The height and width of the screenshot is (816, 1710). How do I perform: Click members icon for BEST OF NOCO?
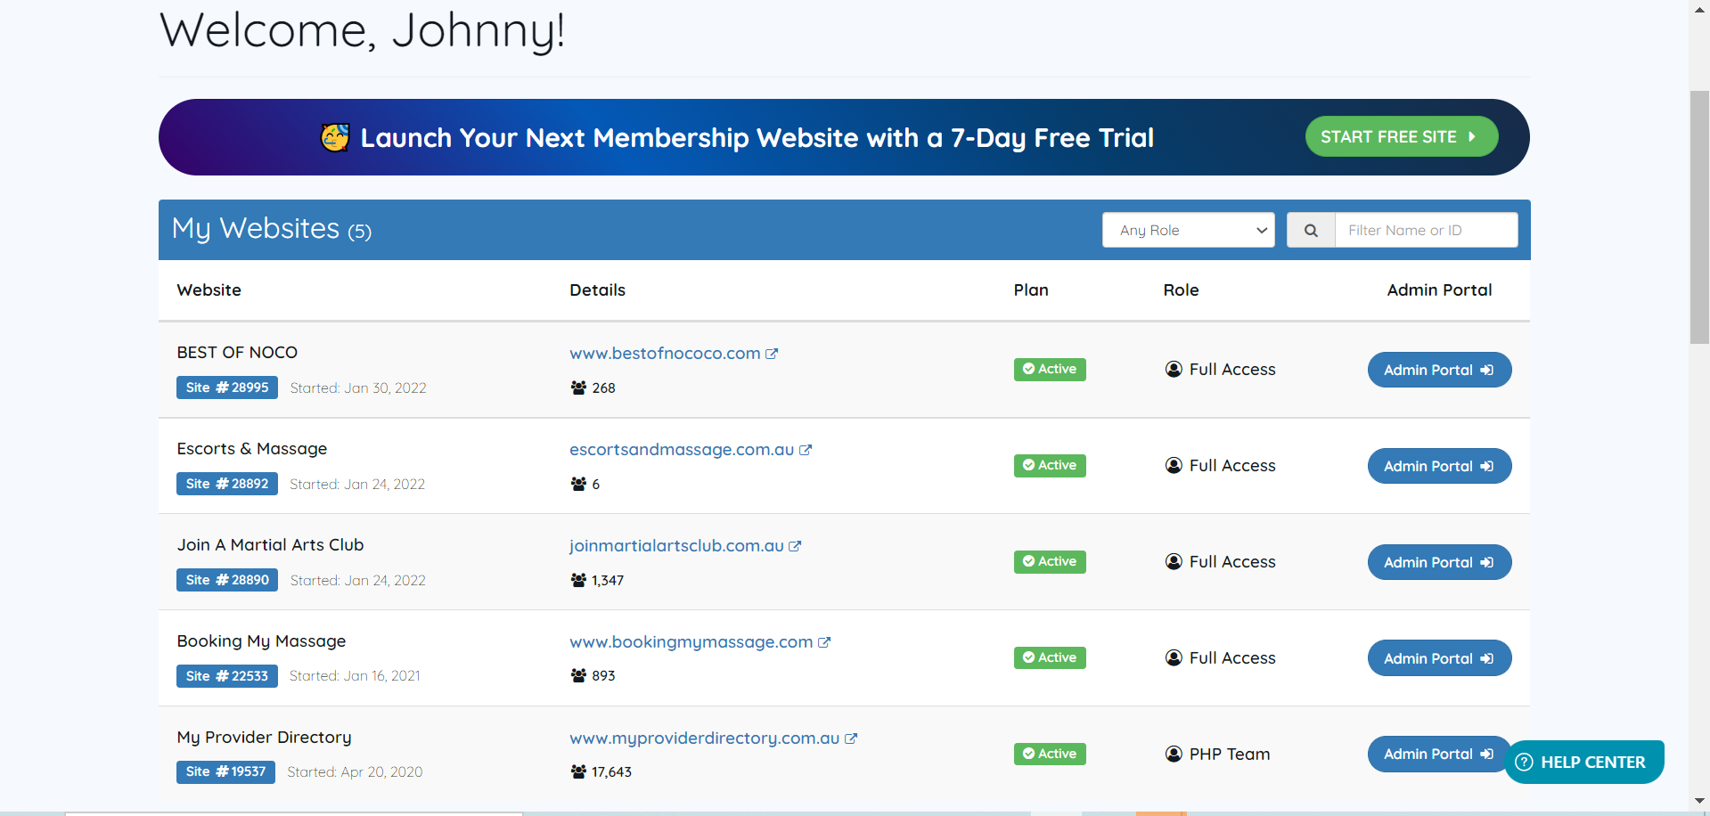click(x=578, y=388)
